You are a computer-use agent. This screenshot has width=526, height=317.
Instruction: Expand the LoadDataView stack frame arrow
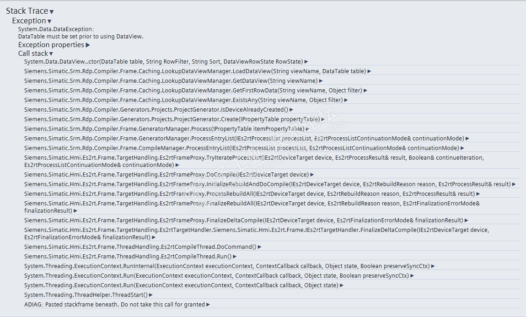click(x=369, y=71)
